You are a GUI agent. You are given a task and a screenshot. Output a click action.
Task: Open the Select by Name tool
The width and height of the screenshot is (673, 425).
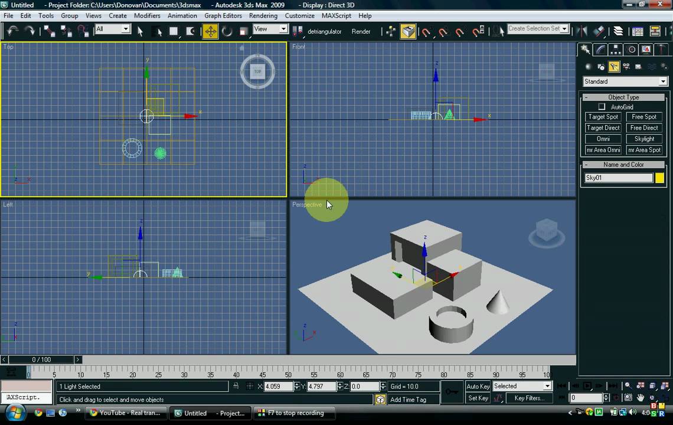pyautogui.click(x=157, y=31)
